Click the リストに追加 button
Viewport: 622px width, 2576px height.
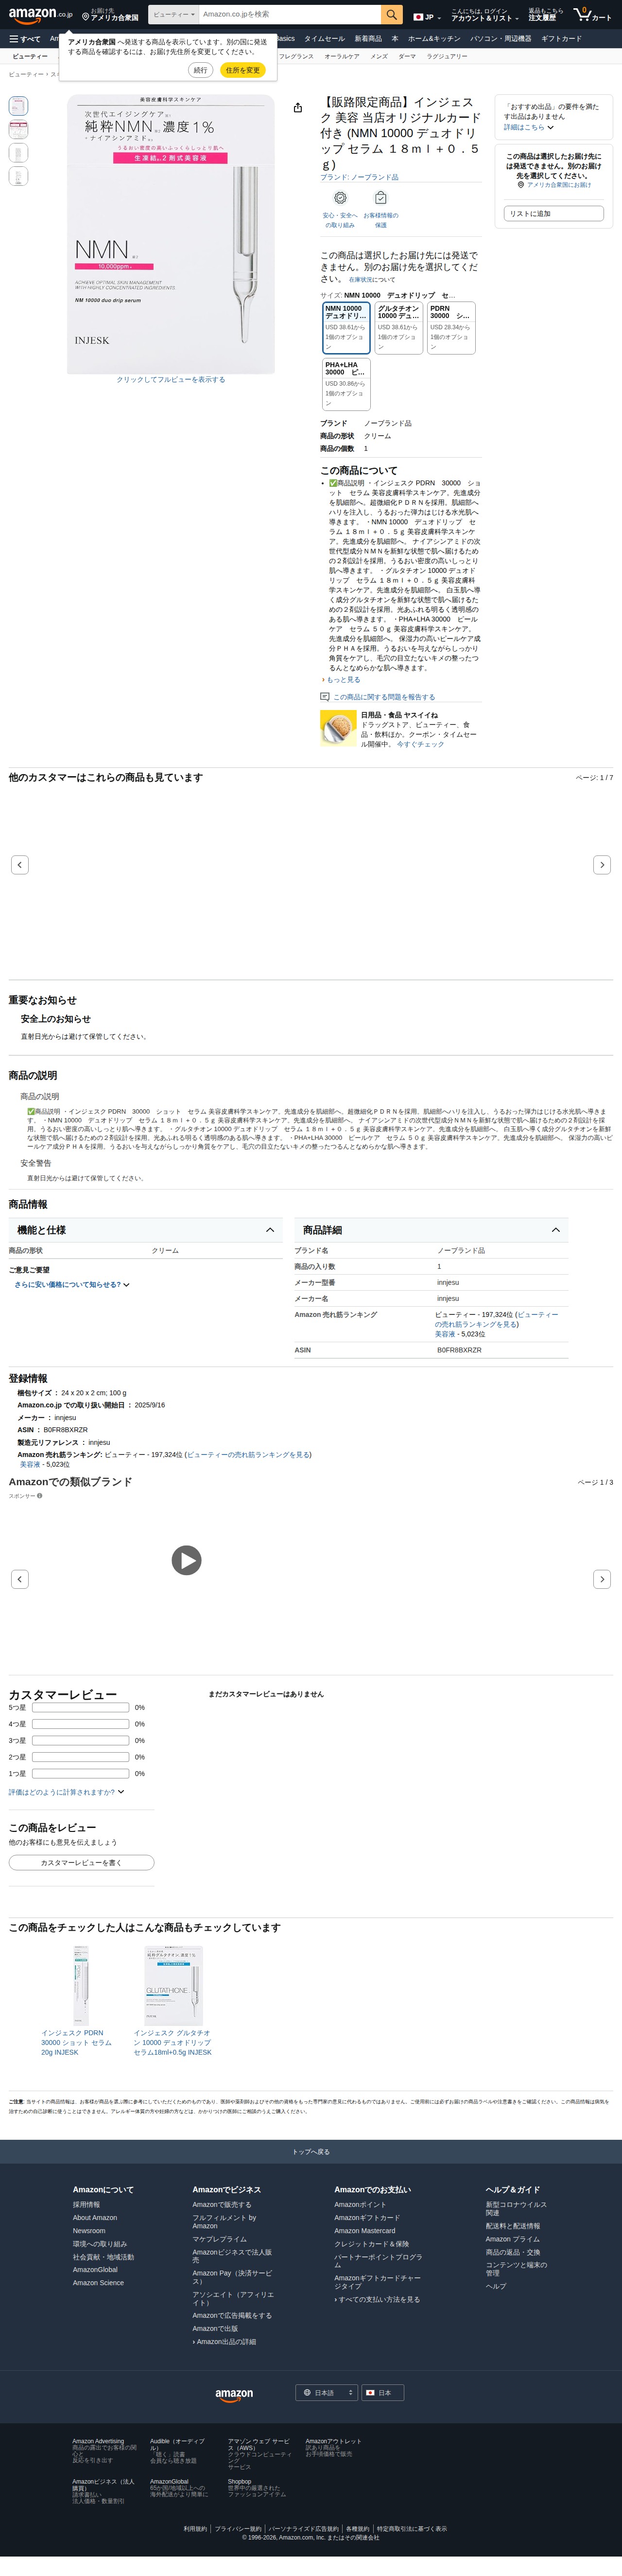point(554,213)
